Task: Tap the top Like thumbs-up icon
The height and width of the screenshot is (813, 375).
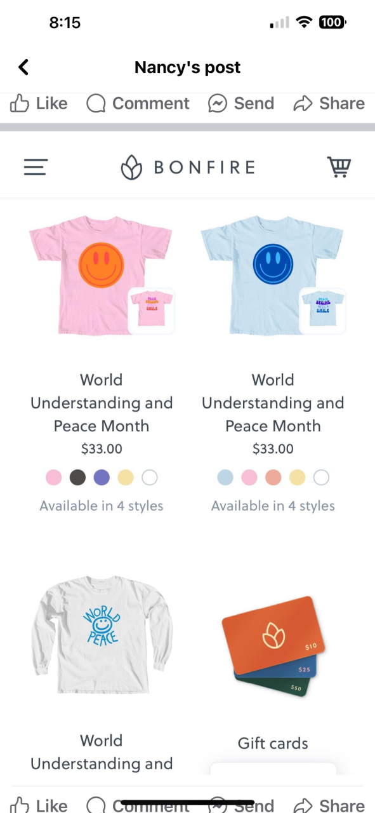Action: pyautogui.click(x=20, y=104)
